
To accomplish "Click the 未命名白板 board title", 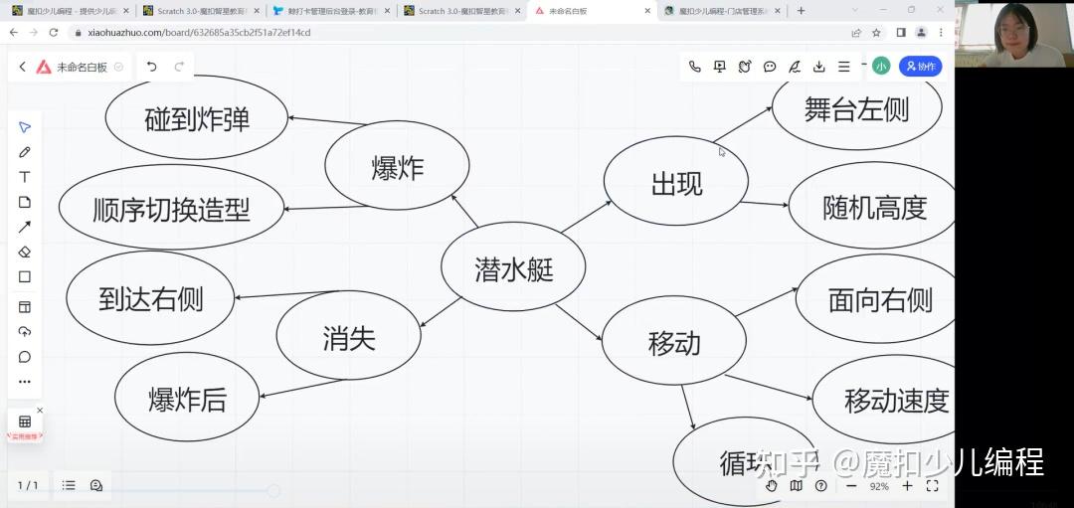I will tap(83, 67).
